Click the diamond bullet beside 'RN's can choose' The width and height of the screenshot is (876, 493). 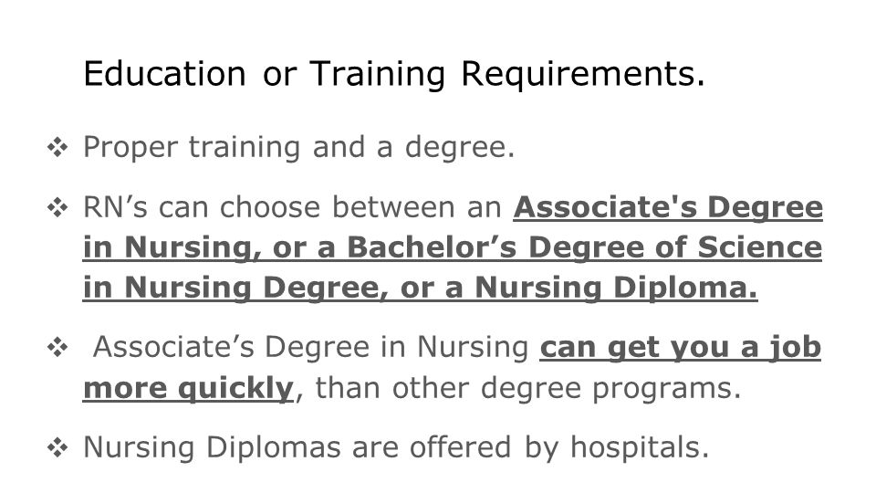[57, 208]
